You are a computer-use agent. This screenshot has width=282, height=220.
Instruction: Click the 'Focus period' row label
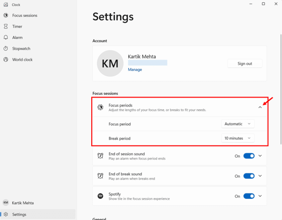pos(119,124)
